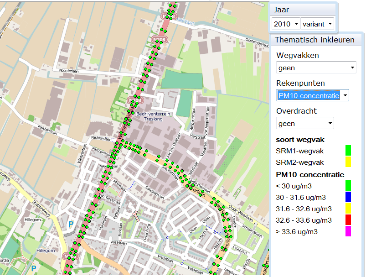Click the Thematisch inkleuren panel header
The image size is (366, 277).
click(x=314, y=40)
